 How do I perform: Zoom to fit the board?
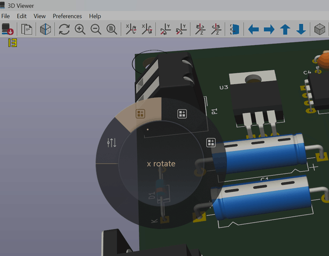click(111, 29)
